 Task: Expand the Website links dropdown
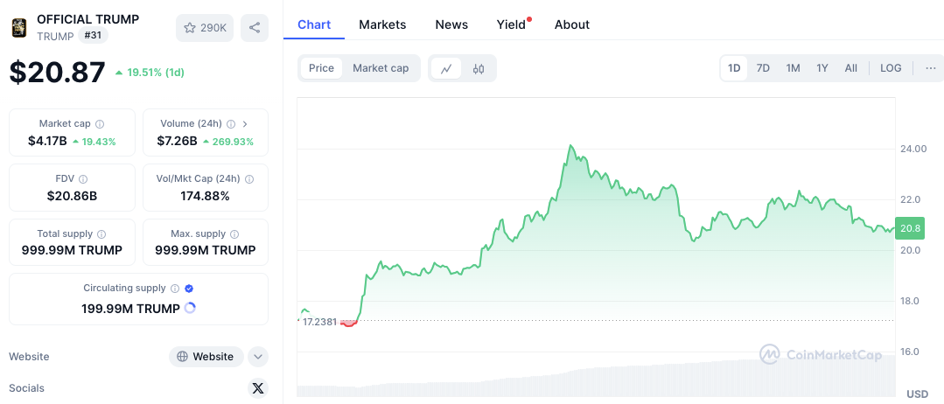(x=257, y=357)
